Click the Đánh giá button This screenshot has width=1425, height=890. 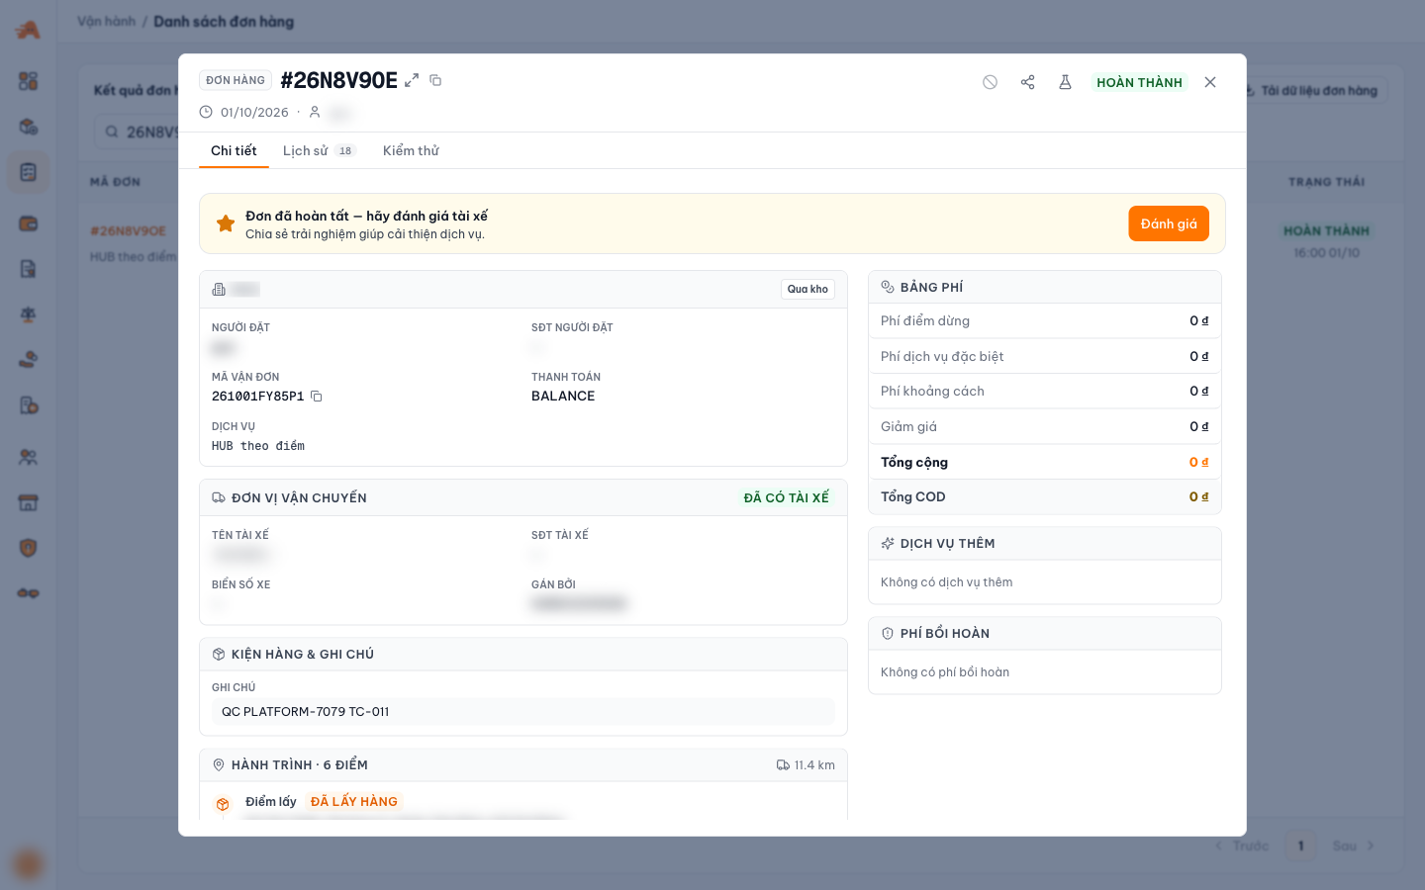[x=1169, y=223]
